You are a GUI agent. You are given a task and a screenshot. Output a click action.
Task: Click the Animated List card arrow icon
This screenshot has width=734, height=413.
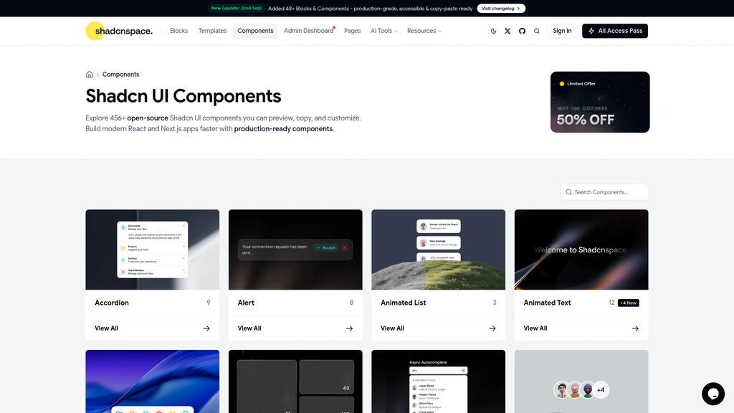[492, 328]
